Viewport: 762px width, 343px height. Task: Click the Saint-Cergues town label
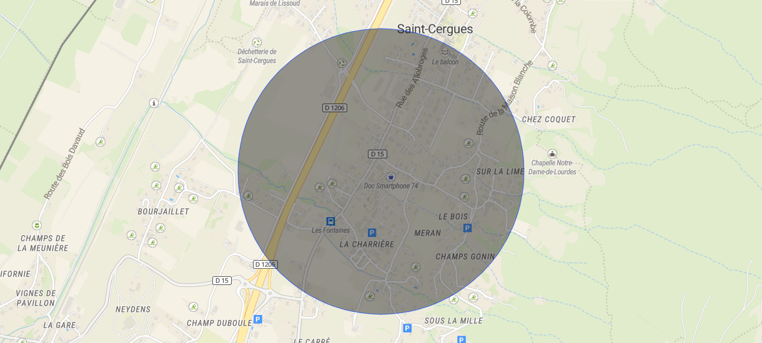click(x=435, y=29)
